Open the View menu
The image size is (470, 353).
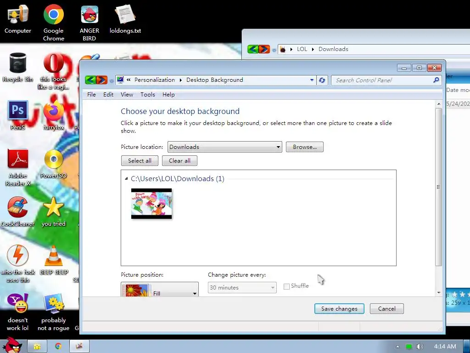(x=127, y=95)
